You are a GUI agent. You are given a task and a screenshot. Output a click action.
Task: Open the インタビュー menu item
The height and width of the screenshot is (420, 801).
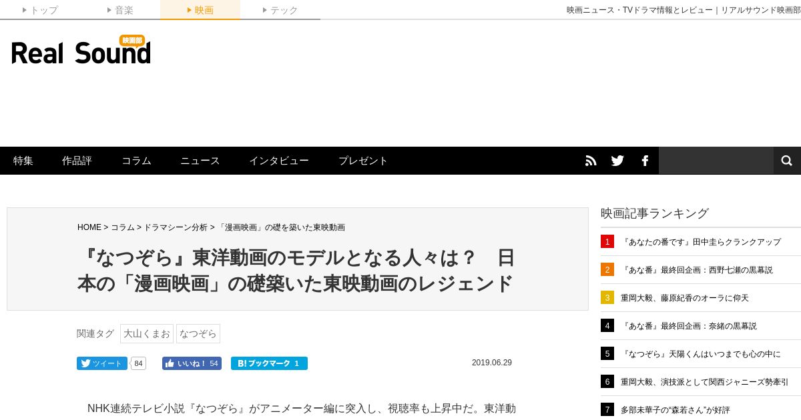[279, 161]
